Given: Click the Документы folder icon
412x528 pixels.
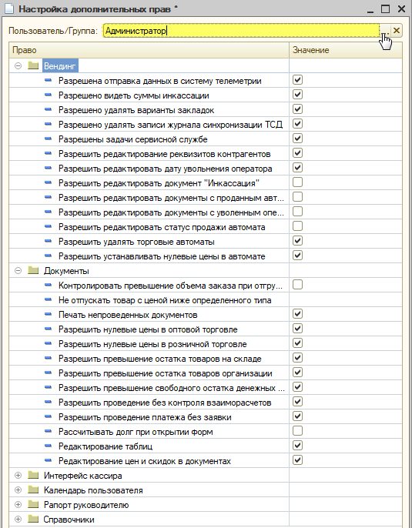Looking at the screenshot, I should coord(33,270).
